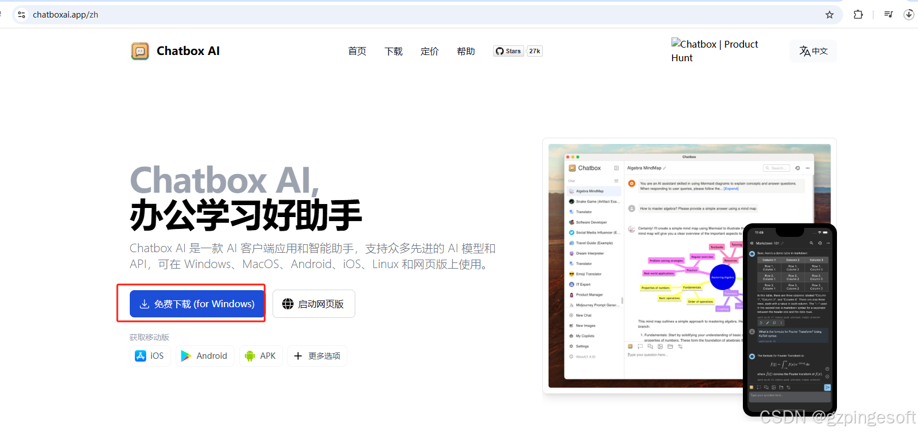Click the Google Play icon beside Android
This screenshot has width=918, height=433.
point(186,356)
